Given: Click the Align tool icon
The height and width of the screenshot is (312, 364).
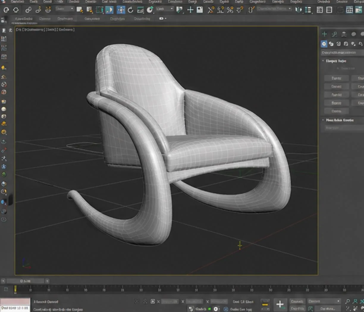Looking at the screenshot, I should [308, 10].
